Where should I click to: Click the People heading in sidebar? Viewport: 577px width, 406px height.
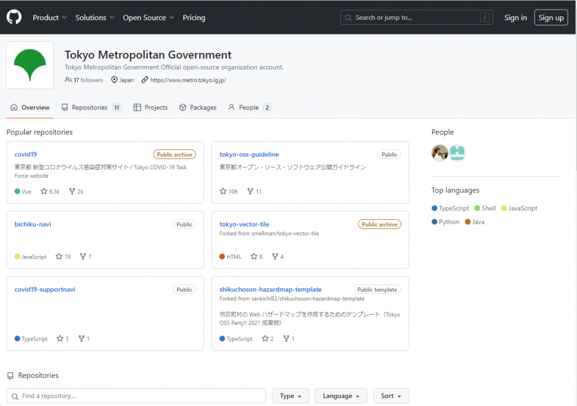click(x=443, y=132)
